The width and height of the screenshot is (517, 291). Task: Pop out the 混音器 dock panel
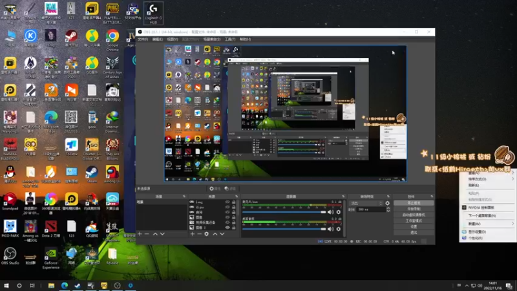coord(343,197)
